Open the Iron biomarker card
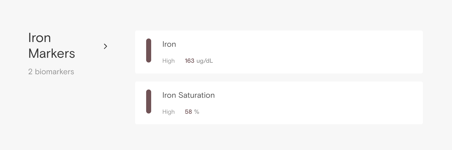Screen dimensions: 452x150 click(279, 52)
